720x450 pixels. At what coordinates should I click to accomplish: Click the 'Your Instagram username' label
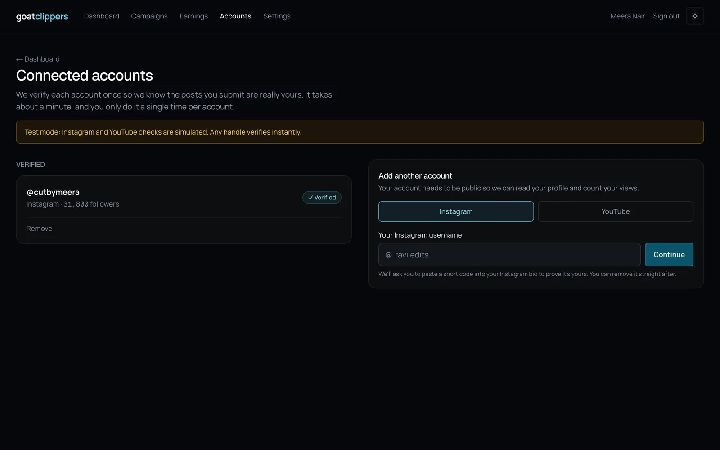point(420,235)
